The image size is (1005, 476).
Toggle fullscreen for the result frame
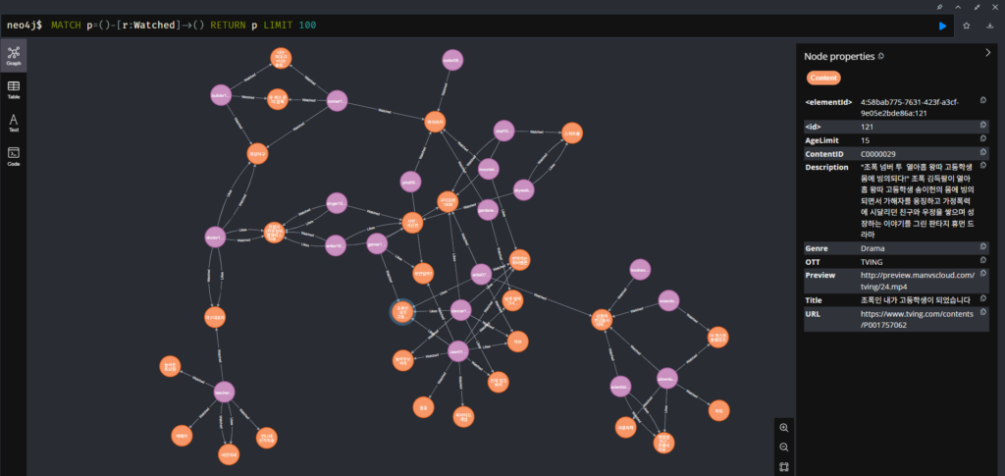point(977,6)
